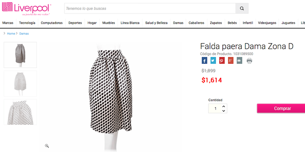Share product on Twitter
This screenshot has width=305, height=152.
pos(213,61)
